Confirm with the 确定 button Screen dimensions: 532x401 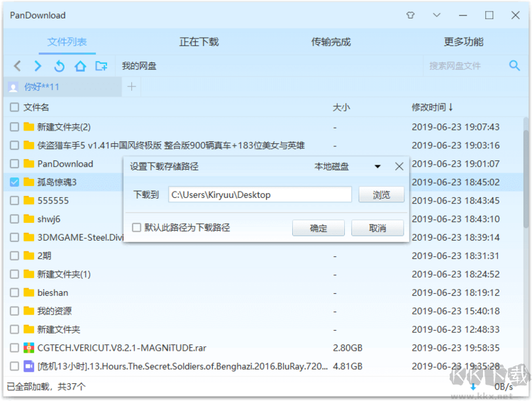tap(318, 228)
